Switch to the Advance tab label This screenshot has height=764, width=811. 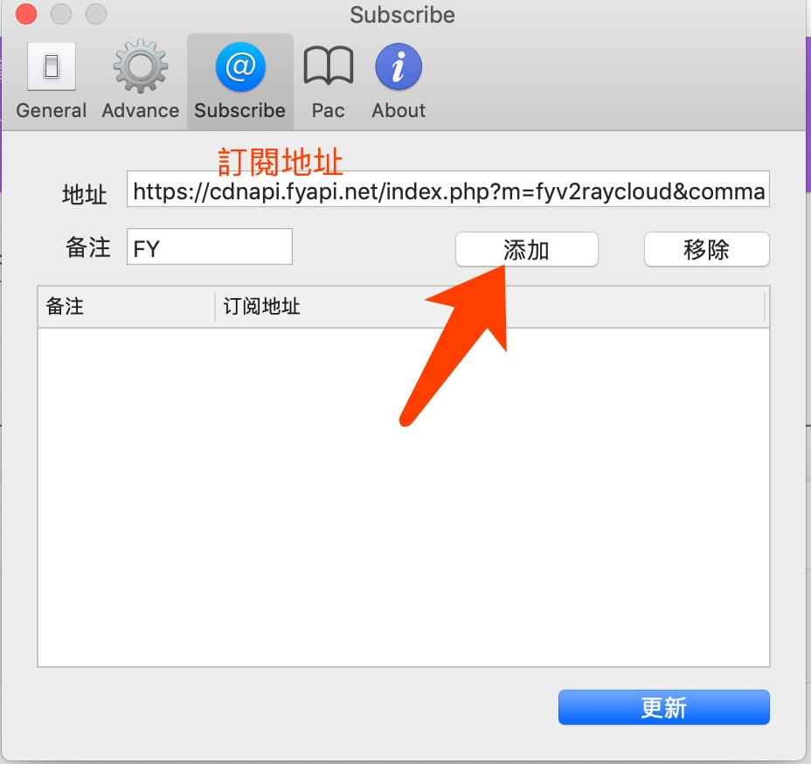click(140, 110)
